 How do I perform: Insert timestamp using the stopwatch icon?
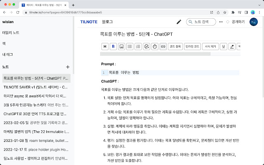[155, 47]
